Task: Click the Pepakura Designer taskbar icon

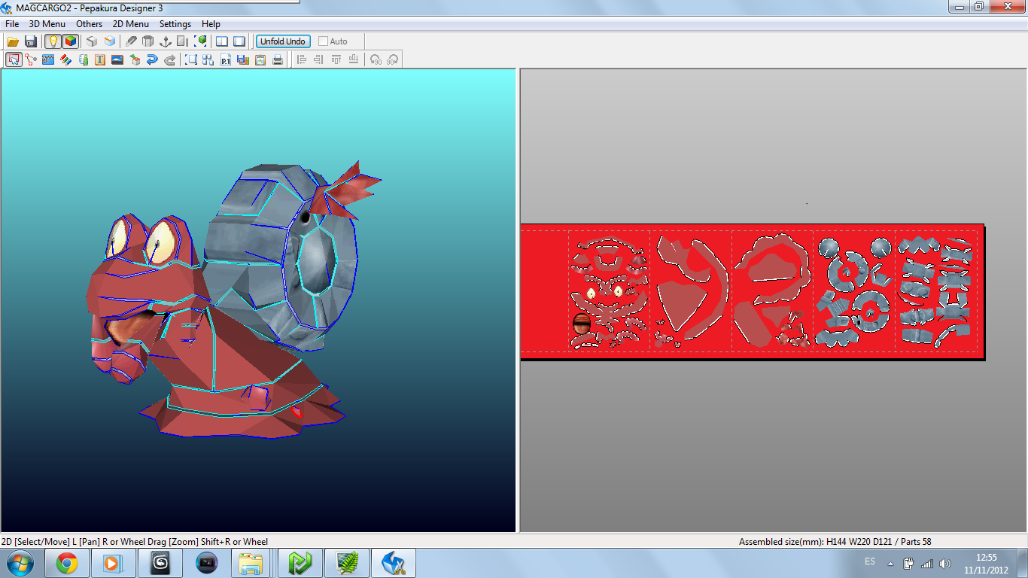Action: coord(394,563)
